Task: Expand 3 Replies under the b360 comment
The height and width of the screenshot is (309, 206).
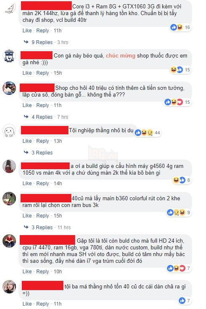Action: point(42,227)
